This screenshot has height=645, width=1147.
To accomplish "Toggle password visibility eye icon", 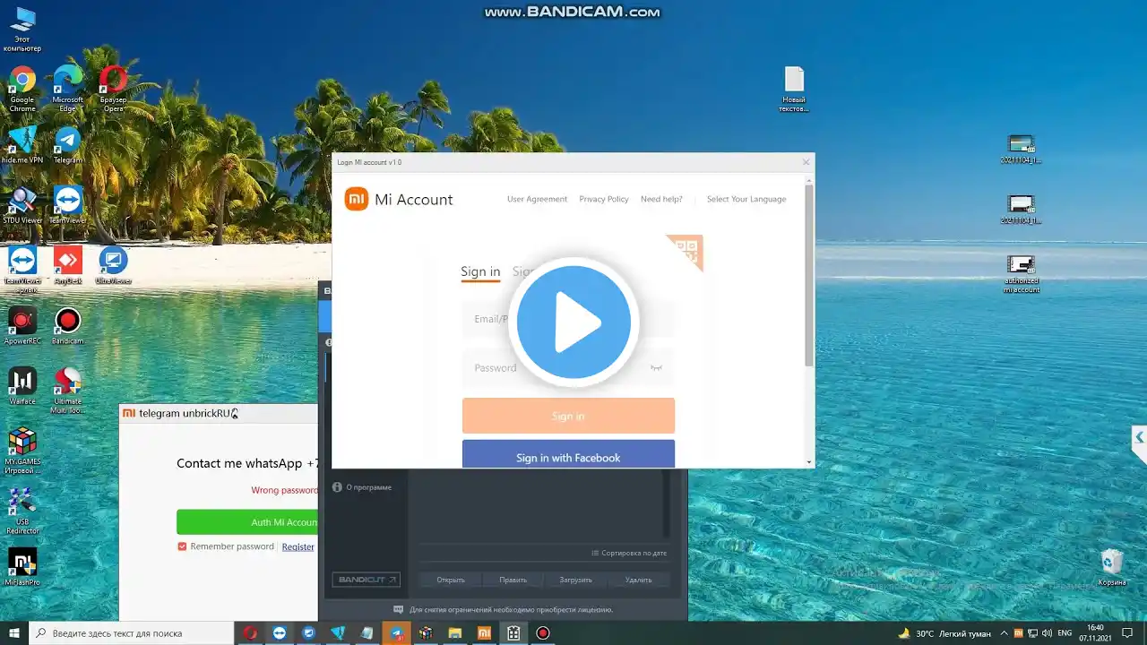I will point(657,368).
